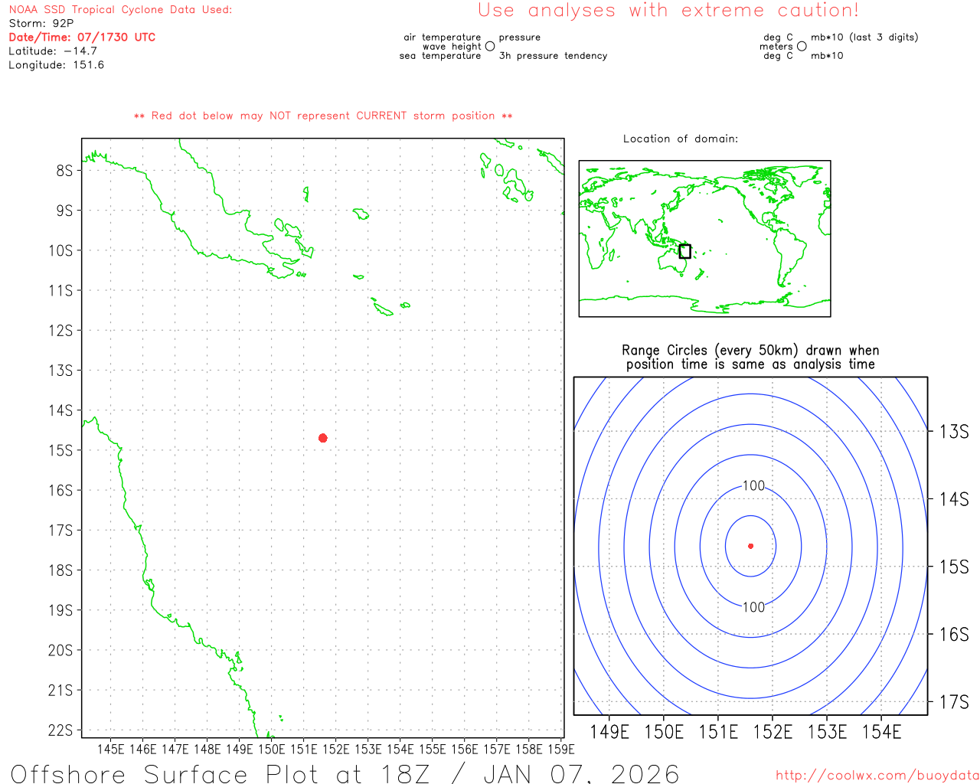Click the lower 100 km range label

(754, 607)
